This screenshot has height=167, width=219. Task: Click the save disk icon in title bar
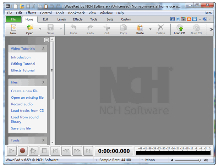click(x=28, y=6)
